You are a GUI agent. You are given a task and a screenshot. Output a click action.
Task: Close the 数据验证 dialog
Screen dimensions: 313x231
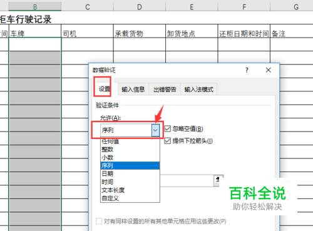269,70
